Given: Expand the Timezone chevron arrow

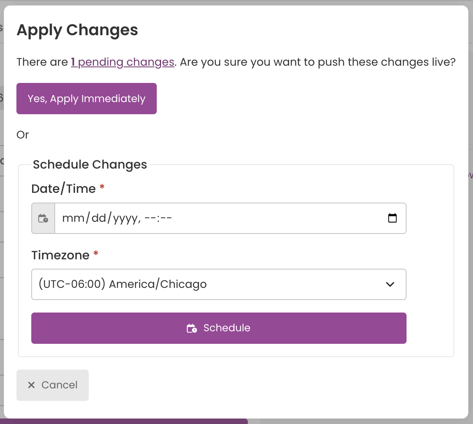Looking at the screenshot, I should pyautogui.click(x=390, y=284).
